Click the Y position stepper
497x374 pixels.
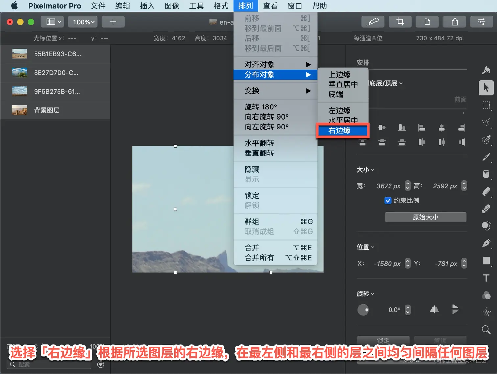point(464,263)
